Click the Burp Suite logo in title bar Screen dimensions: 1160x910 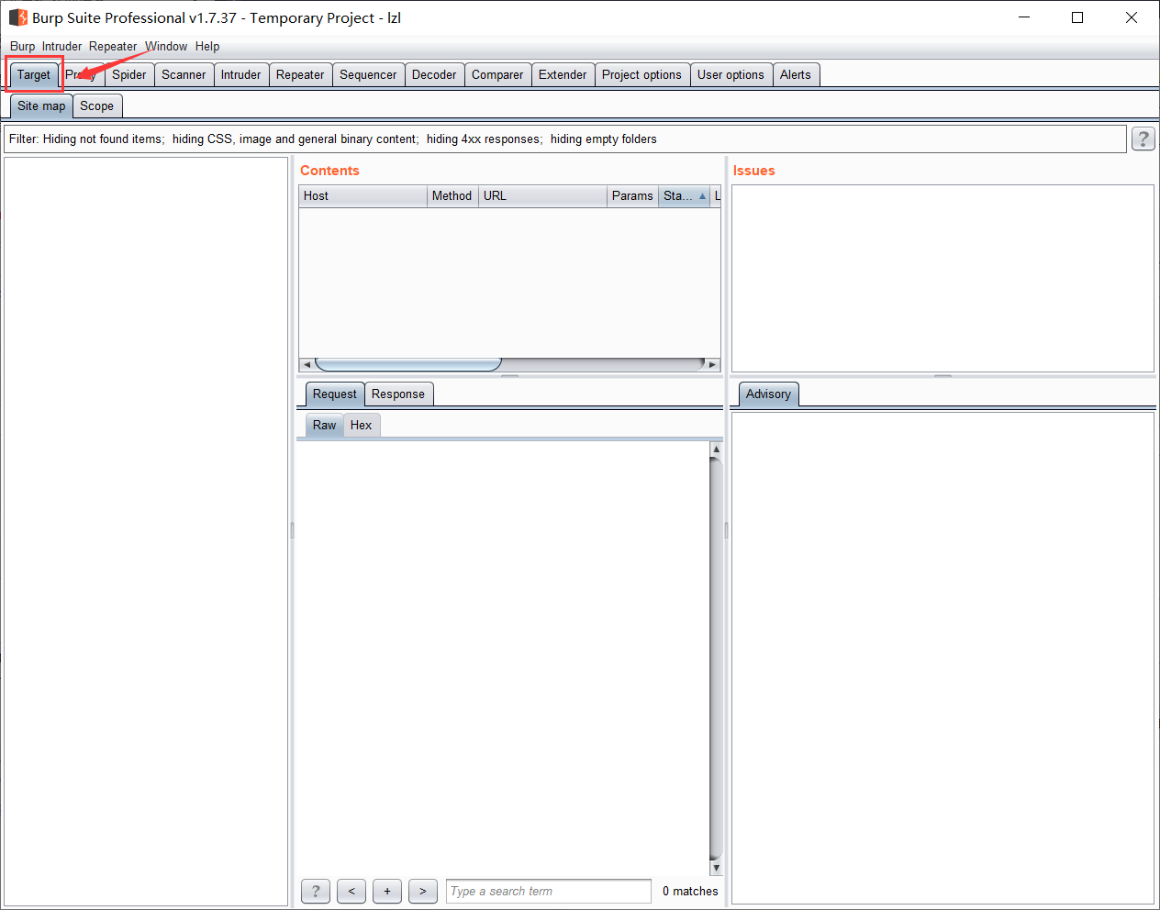point(17,17)
